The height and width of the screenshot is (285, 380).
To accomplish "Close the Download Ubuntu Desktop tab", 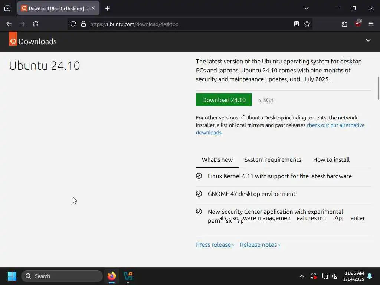I will (93, 8).
